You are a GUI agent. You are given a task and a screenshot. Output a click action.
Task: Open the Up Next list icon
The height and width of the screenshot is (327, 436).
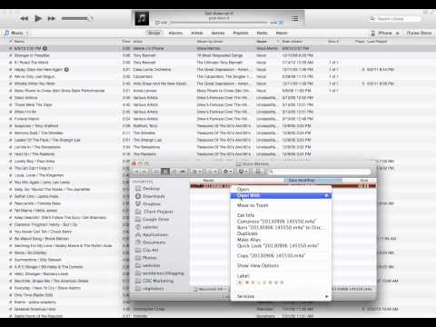coord(294,19)
